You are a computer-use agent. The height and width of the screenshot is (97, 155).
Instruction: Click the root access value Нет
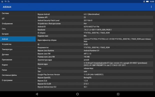point(85,23)
